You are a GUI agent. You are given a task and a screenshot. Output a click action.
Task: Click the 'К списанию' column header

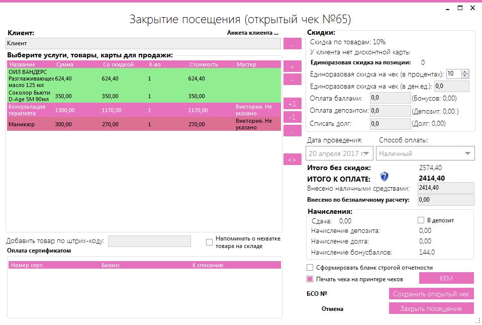click(208, 265)
